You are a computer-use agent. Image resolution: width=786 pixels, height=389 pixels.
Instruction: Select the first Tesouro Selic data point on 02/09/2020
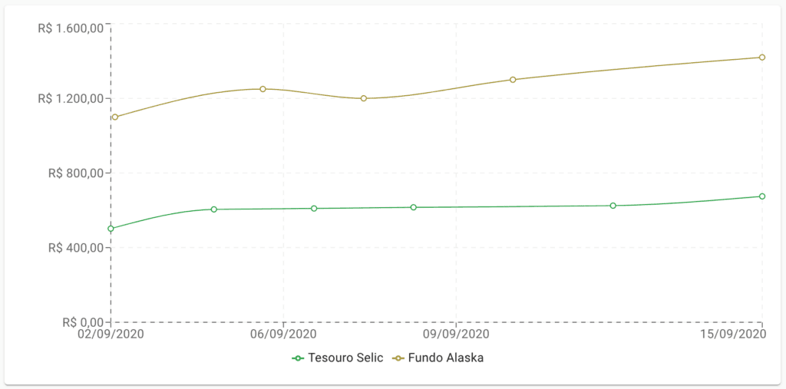tap(111, 229)
